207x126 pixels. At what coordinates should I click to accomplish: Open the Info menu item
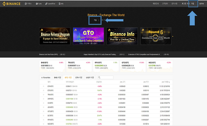(61, 4)
